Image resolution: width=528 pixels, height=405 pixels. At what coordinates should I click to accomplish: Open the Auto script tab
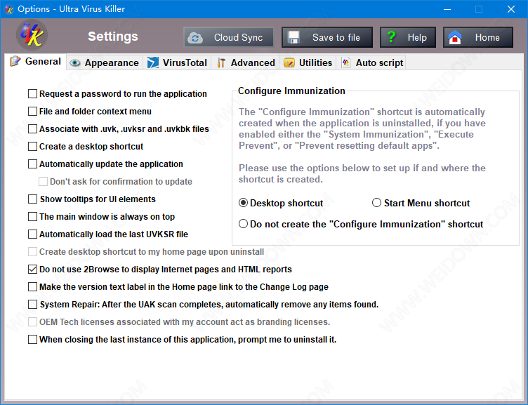tap(372, 63)
